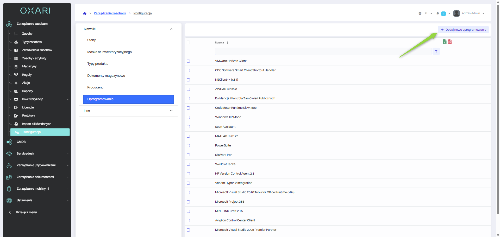Click Dodaj nowe oprogramowanie button
Screen dimensions: 500x237
coord(463,30)
